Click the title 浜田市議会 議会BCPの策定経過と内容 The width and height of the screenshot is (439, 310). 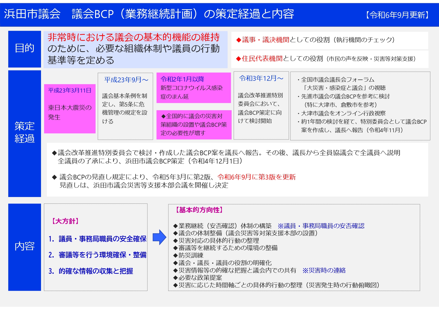(149, 14)
